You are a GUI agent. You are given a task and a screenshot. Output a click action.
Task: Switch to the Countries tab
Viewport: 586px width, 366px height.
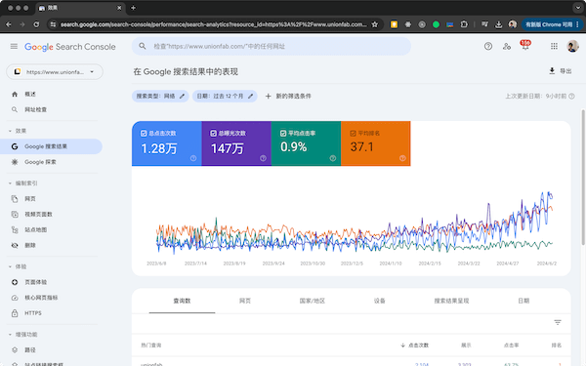(x=313, y=301)
